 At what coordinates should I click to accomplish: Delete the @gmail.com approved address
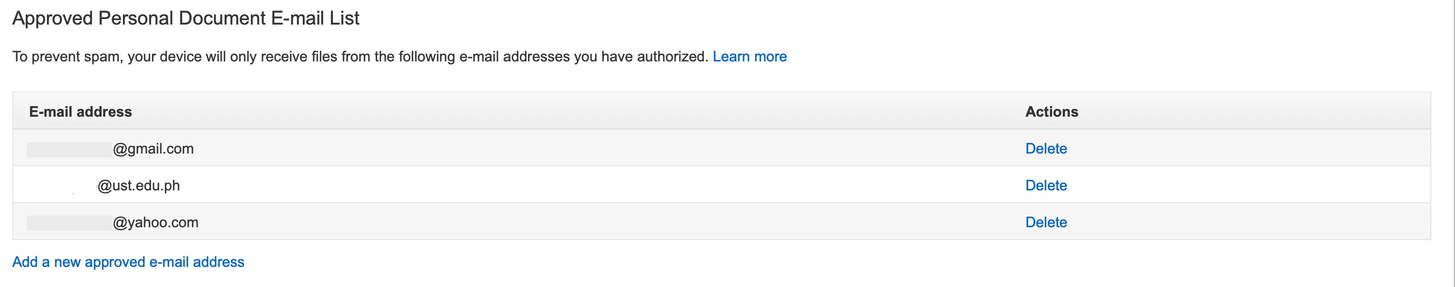(1046, 149)
